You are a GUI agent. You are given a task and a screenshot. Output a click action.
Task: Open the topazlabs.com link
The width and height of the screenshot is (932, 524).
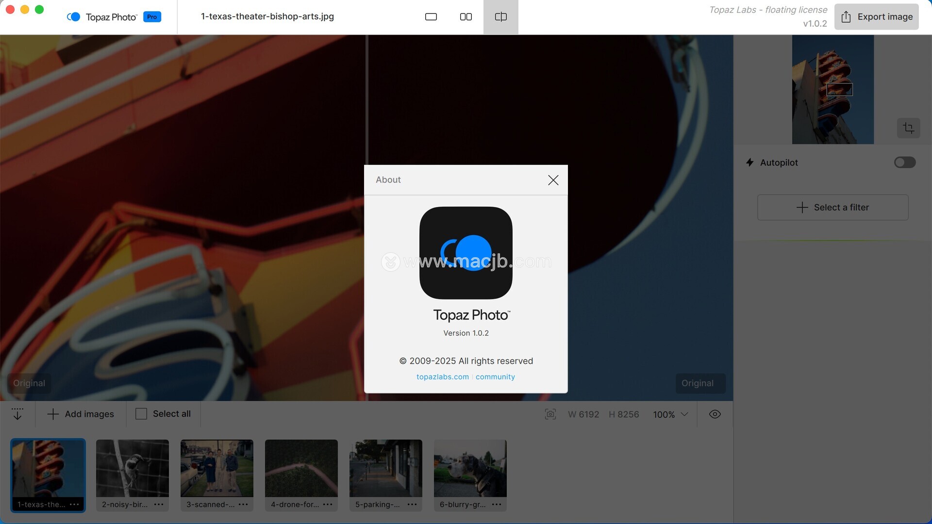pyautogui.click(x=442, y=377)
